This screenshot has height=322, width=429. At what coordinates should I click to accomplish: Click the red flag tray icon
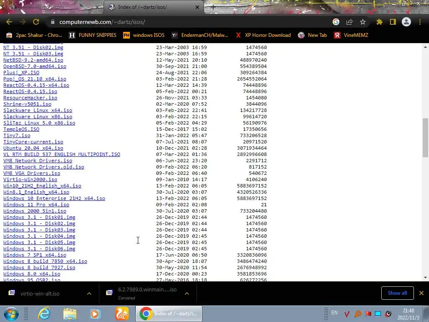368,314
